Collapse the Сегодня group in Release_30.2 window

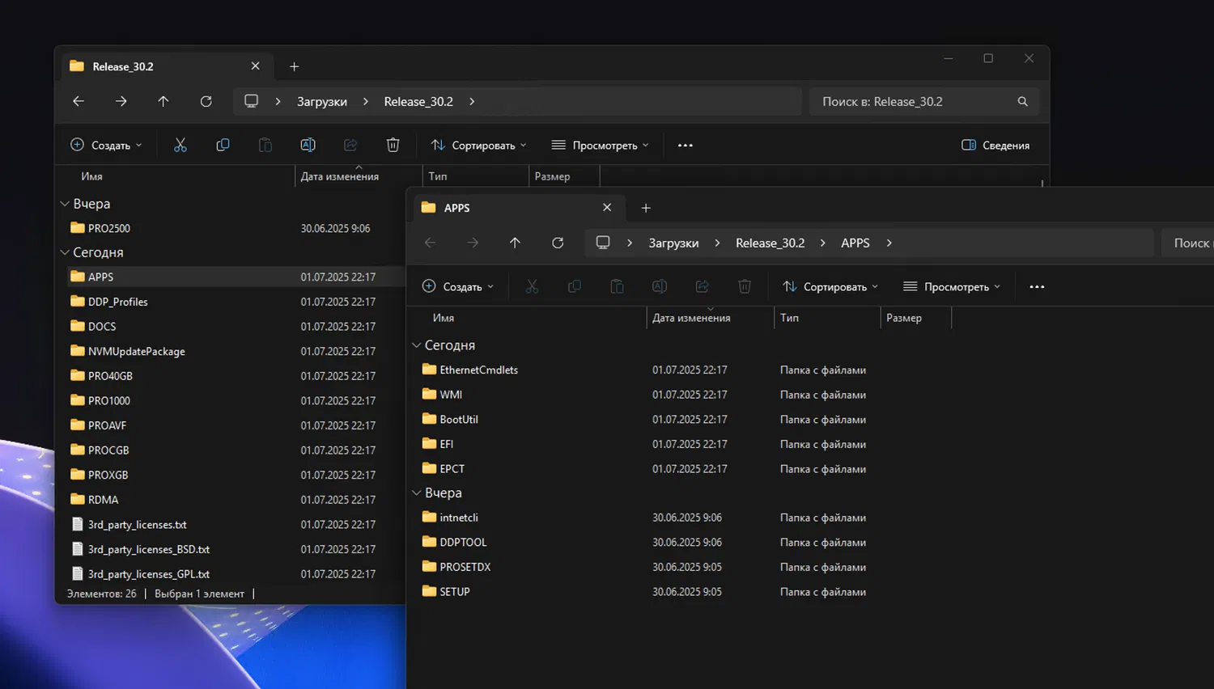coord(65,252)
